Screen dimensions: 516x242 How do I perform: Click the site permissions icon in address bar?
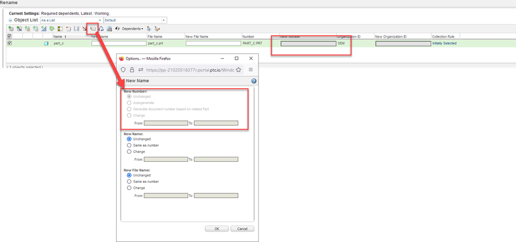tap(141, 70)
